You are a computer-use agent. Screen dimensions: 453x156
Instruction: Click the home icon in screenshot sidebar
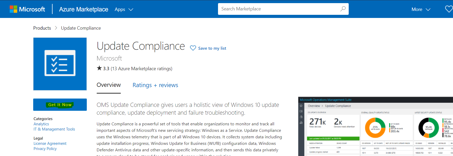(x=301, y=106)
